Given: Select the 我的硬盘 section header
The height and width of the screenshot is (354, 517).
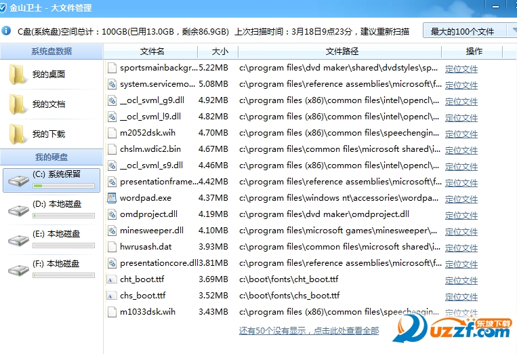Looking at the screenshot, I should [x=51, y=157].
